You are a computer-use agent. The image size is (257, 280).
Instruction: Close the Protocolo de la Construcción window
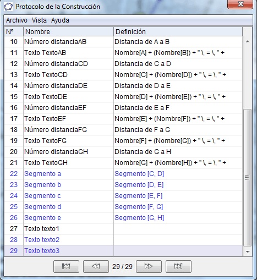(x=240, y=4)
